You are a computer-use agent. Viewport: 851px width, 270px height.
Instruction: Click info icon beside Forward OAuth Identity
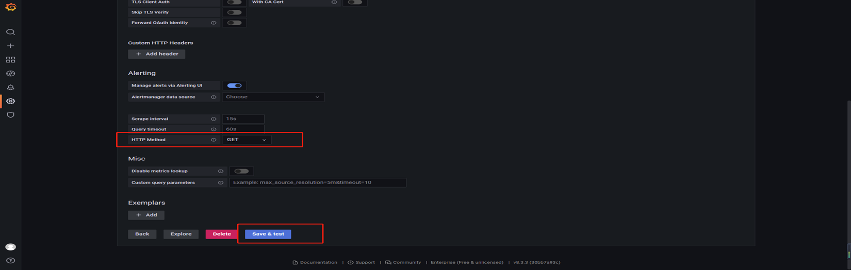click(x=214, y=23)
